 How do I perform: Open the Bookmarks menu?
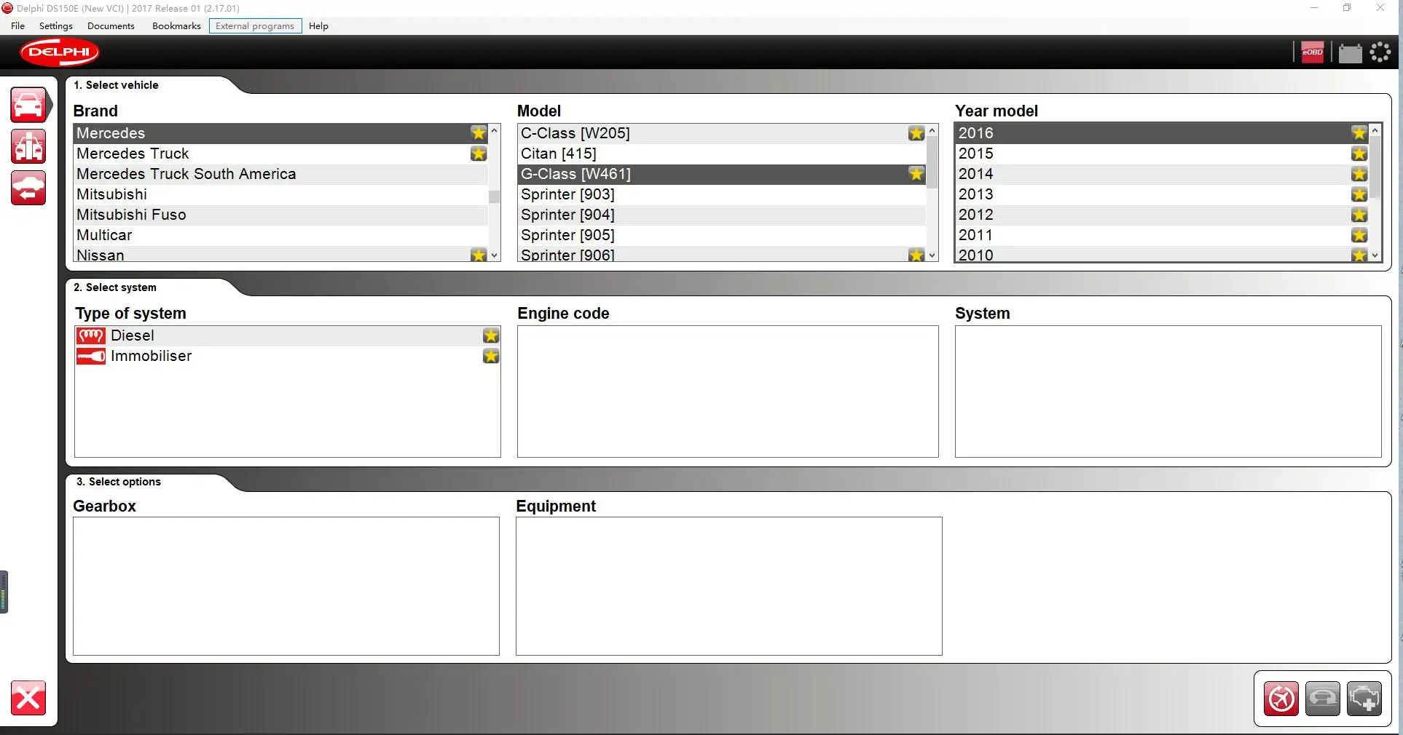(176, 26)
